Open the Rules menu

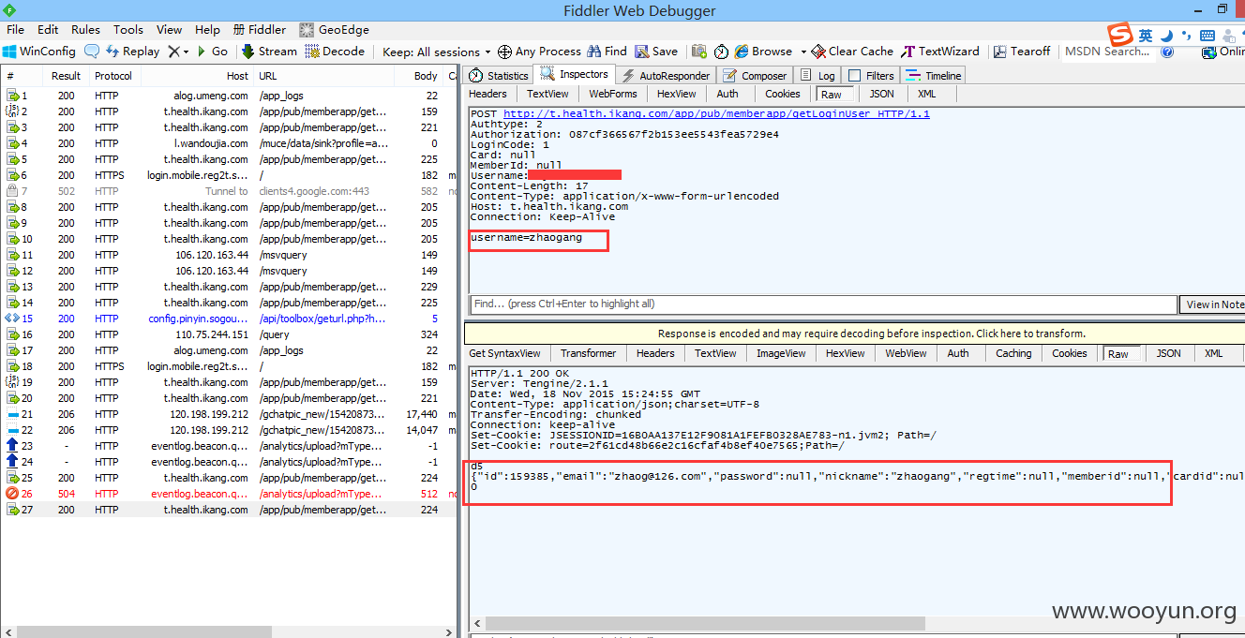[85, 30]
